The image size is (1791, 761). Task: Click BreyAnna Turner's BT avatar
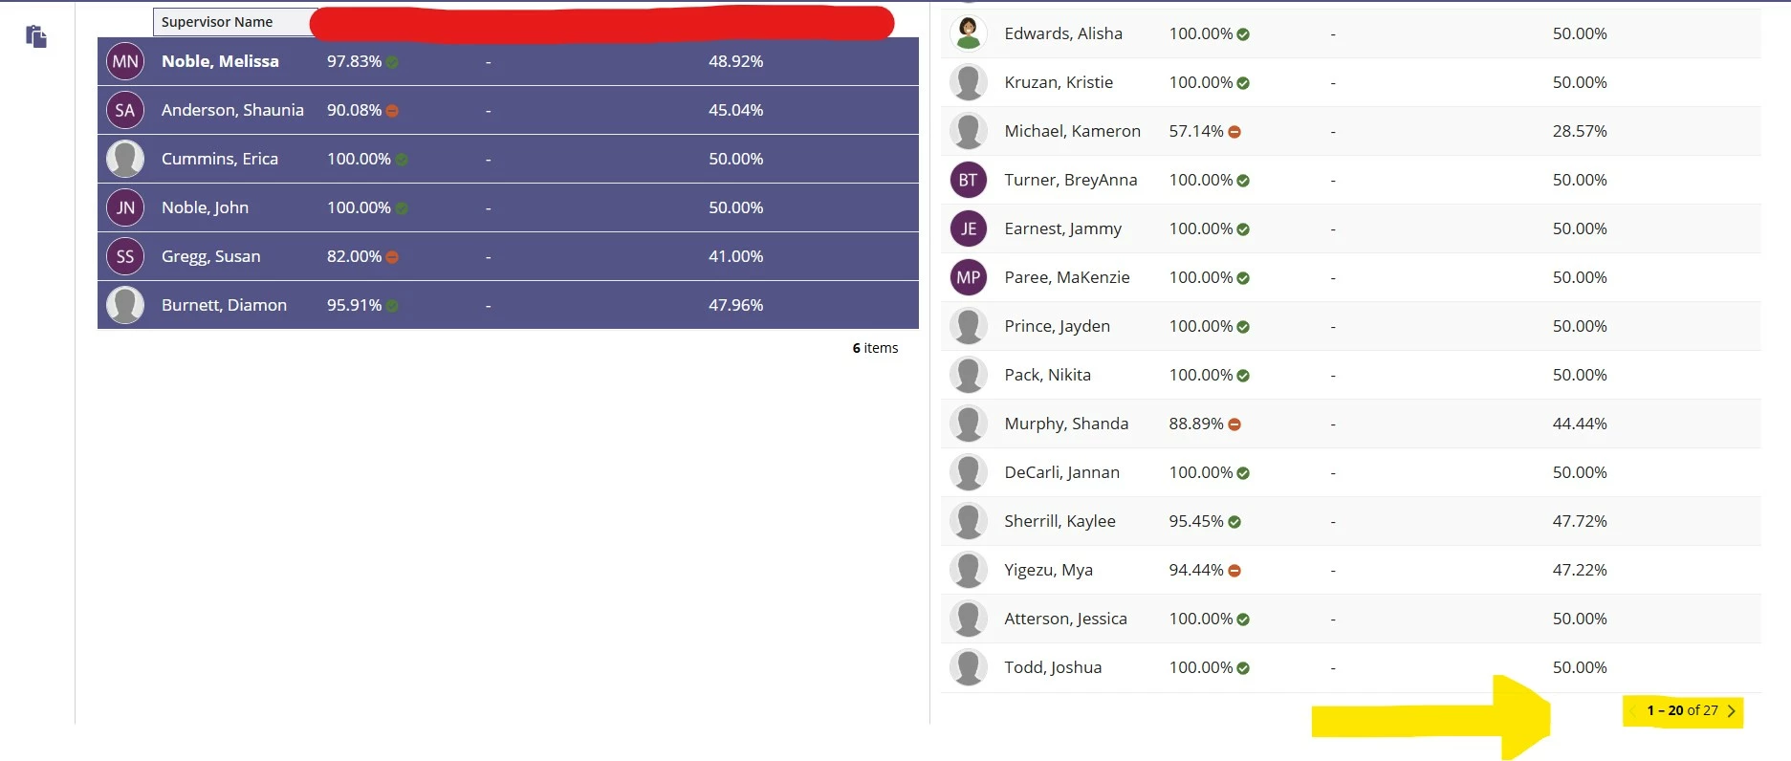tap(968, 180)
